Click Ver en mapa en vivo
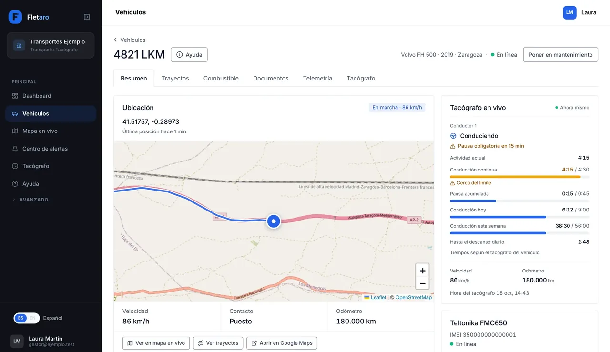Image resolution: width=610 pixels, height=352 pixels. [x=156, y=343]
